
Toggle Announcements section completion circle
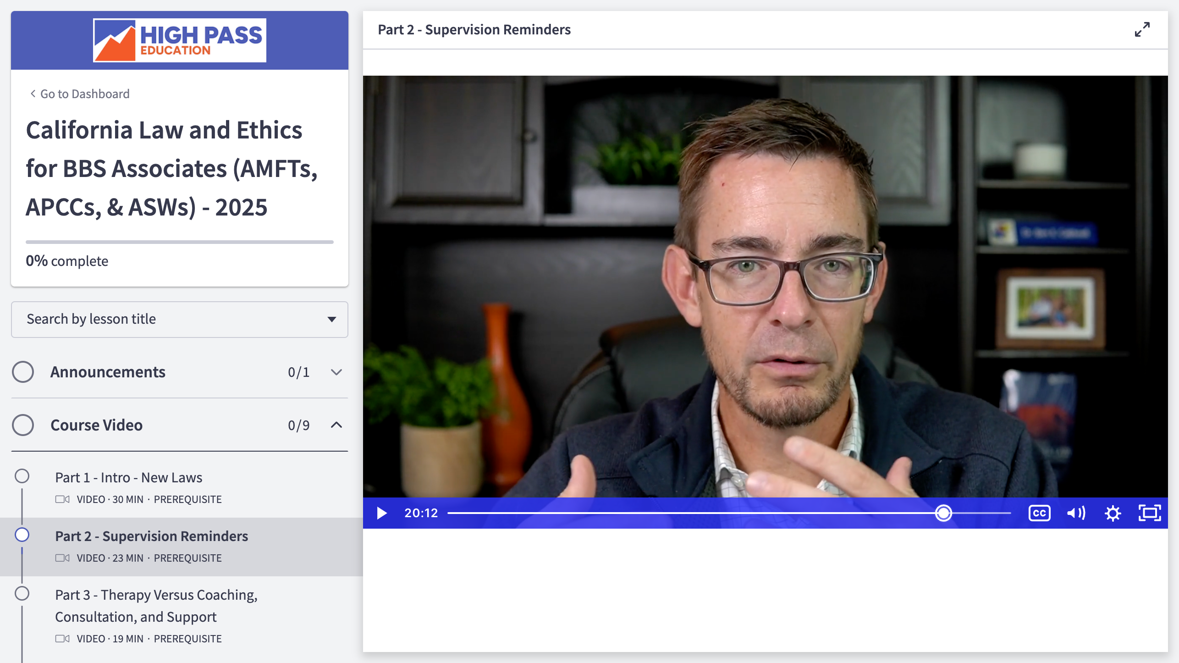coord(23,372)
